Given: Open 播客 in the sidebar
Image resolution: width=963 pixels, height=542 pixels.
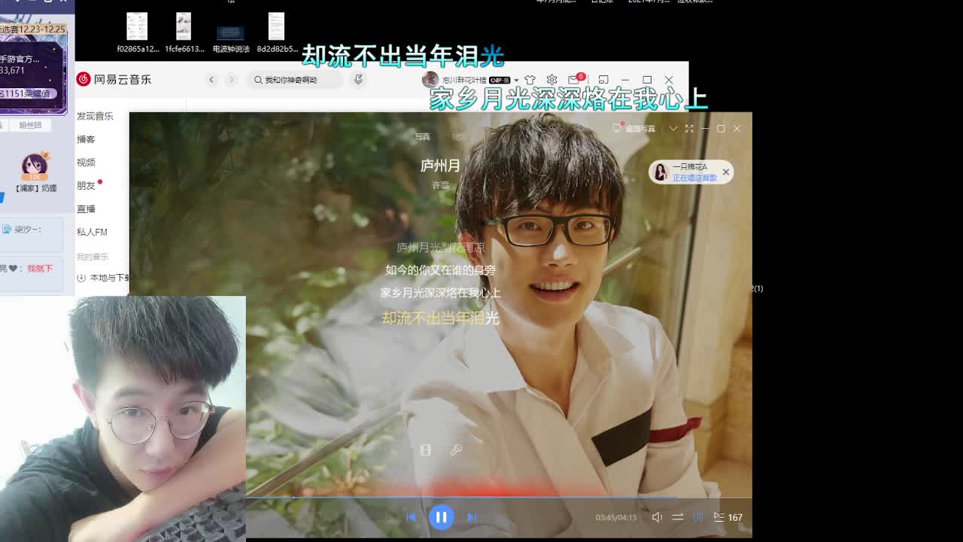Looking at the screenshot, I should (x=86, y=139).
